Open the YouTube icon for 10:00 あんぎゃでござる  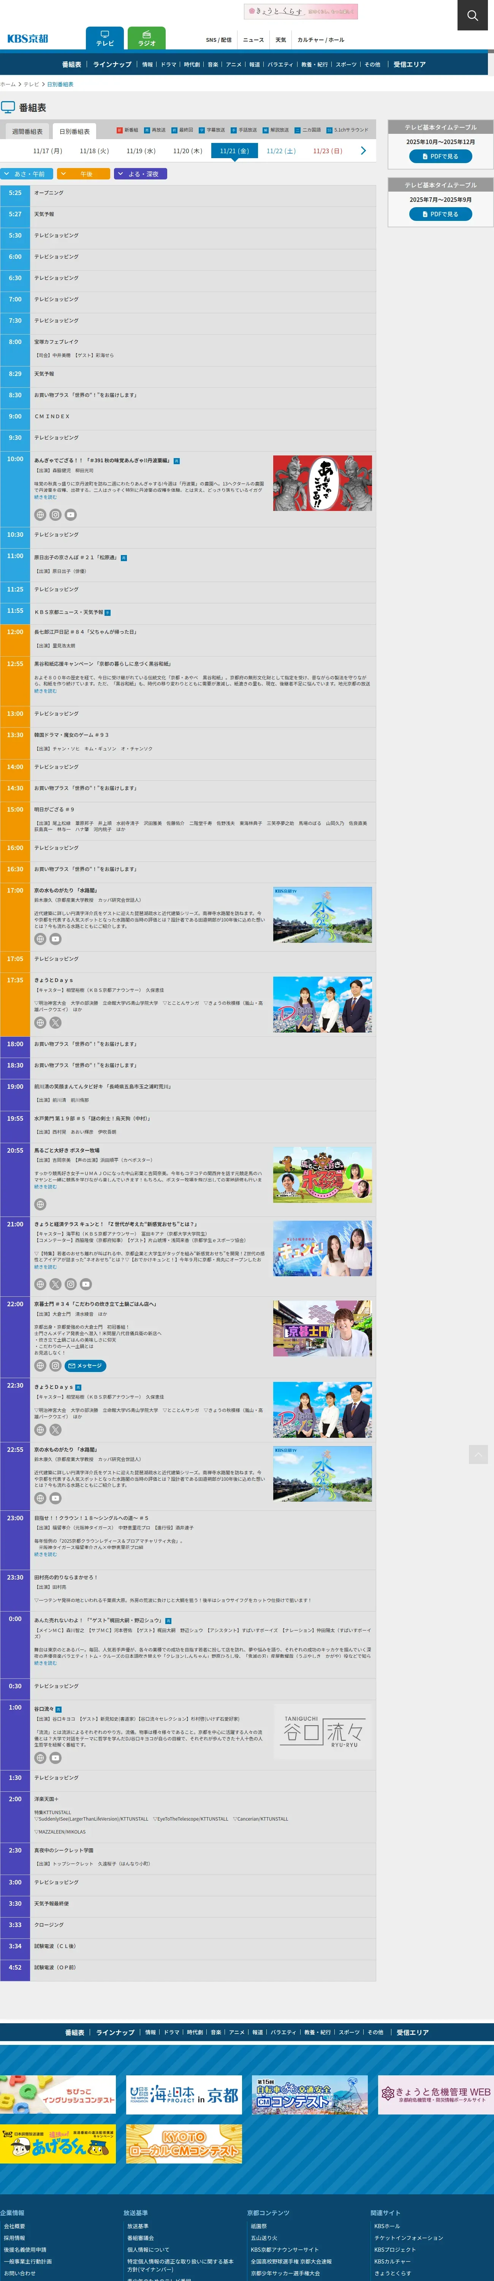tap(71, 514)
